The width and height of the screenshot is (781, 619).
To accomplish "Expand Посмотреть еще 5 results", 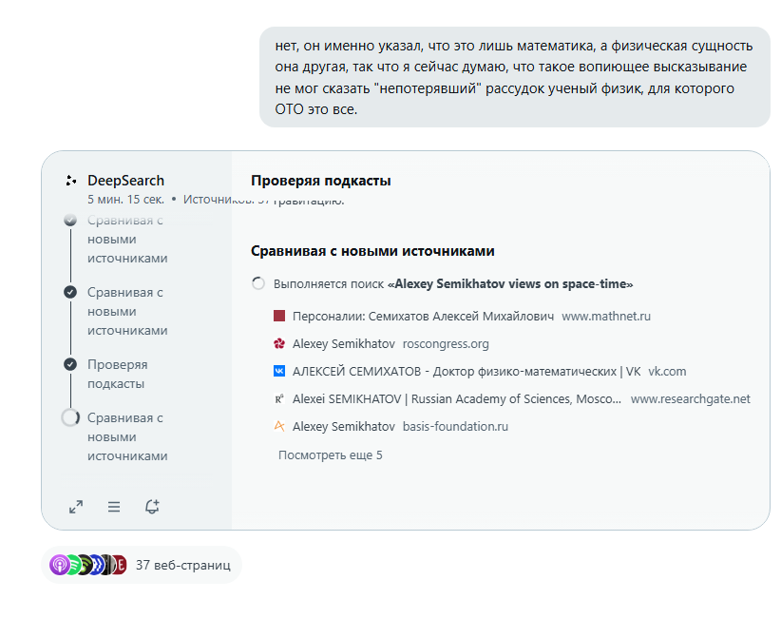I will click(x=331, y=455).
